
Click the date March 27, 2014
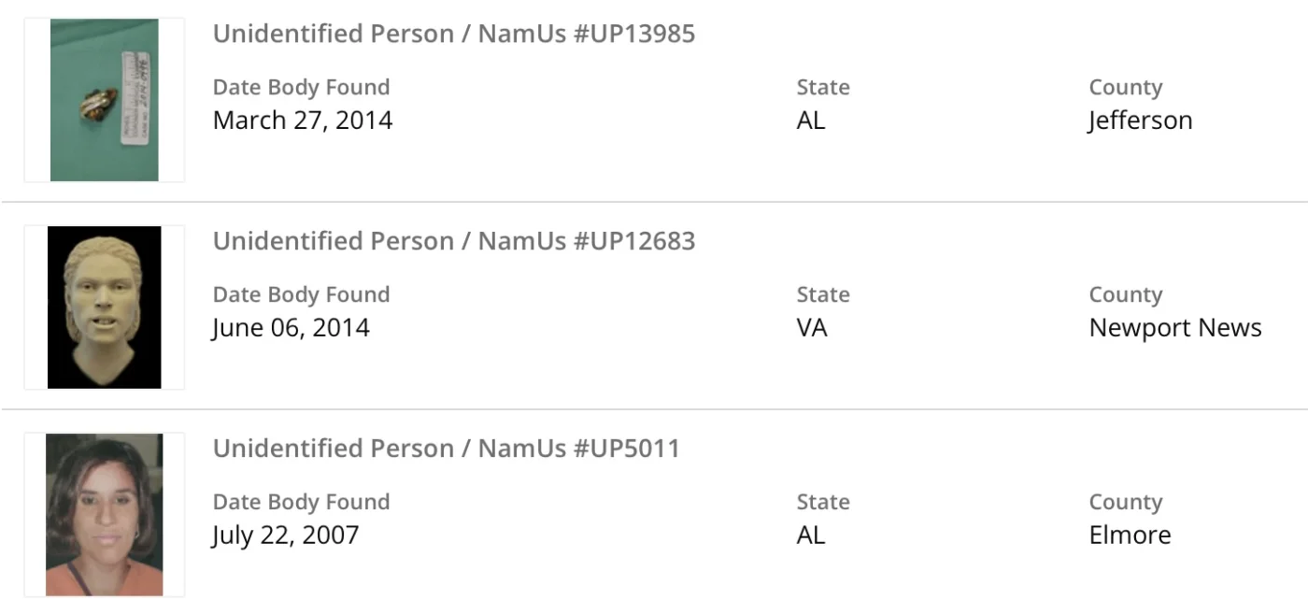[303, 121]
